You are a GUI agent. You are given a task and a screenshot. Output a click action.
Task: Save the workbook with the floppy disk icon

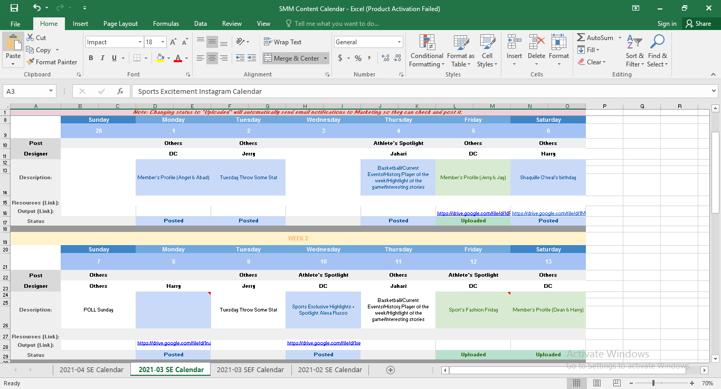[x=14, y=8]
